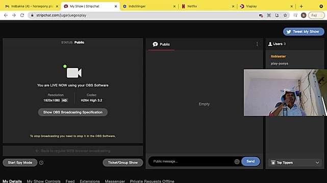Send the public chat message
The width and height of the screenshot is (327, 183).
250,161
